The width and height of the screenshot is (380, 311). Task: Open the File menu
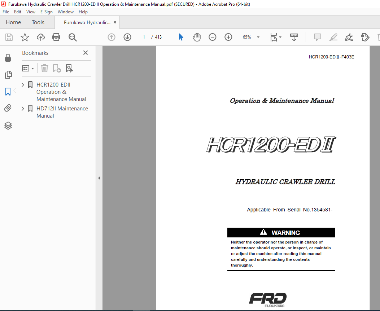point(6,12)
